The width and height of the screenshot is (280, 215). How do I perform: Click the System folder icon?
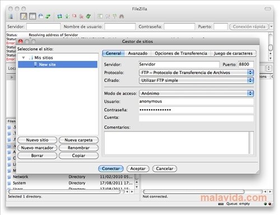point(9,183)
